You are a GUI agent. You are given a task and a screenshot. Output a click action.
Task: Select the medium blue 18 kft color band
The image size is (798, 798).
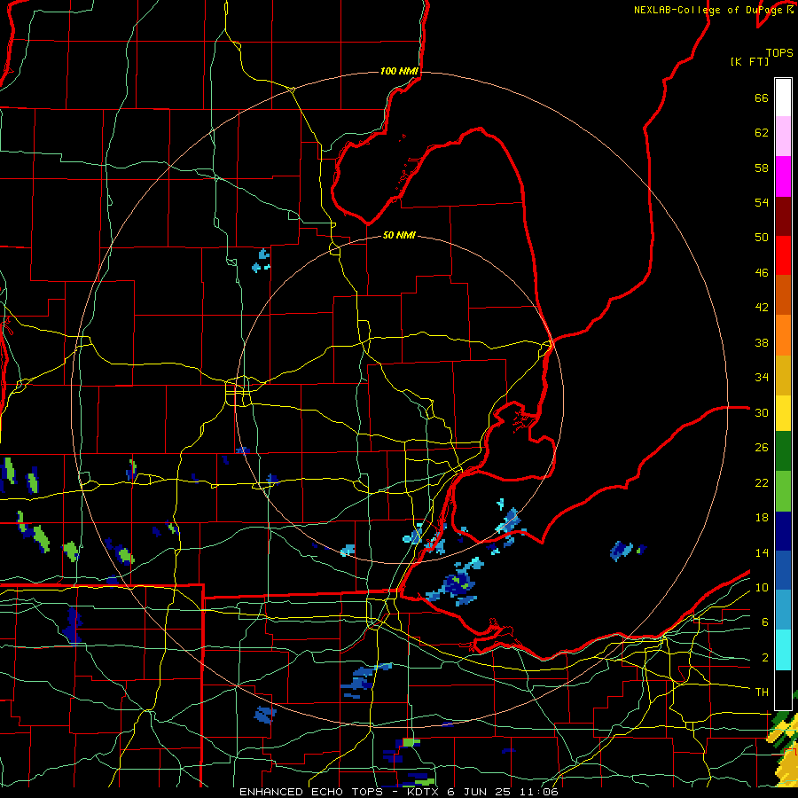[783, 570]
